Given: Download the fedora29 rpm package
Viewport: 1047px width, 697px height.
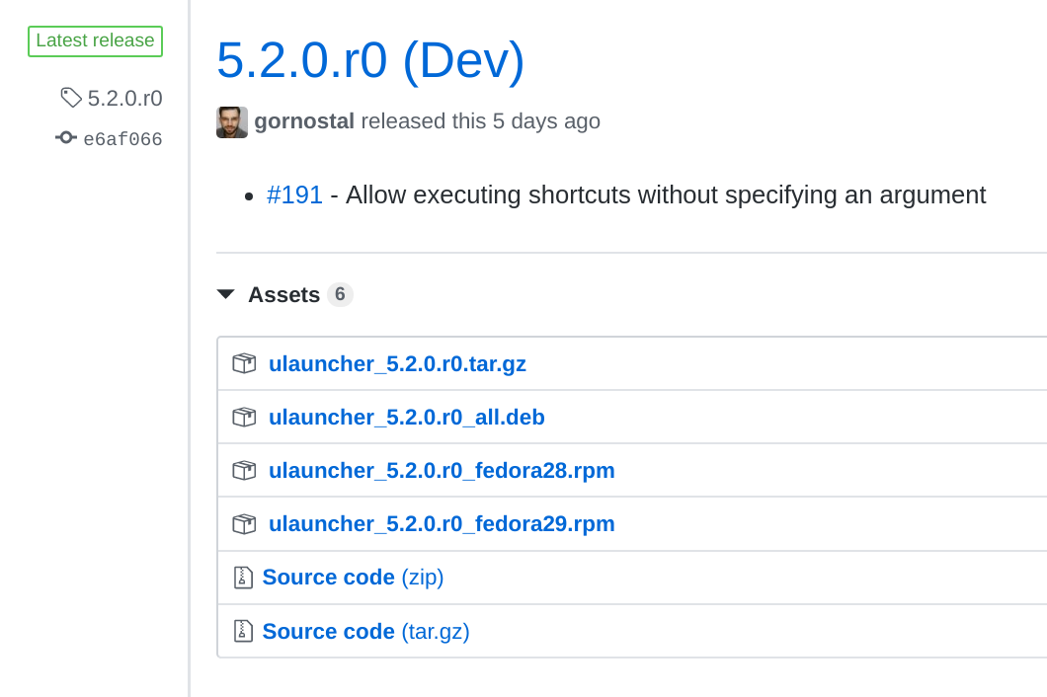Looking at the screenshot, I should [442, 522].
